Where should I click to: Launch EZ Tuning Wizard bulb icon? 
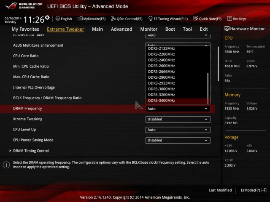pyautogui.click(x=150, y=19)
